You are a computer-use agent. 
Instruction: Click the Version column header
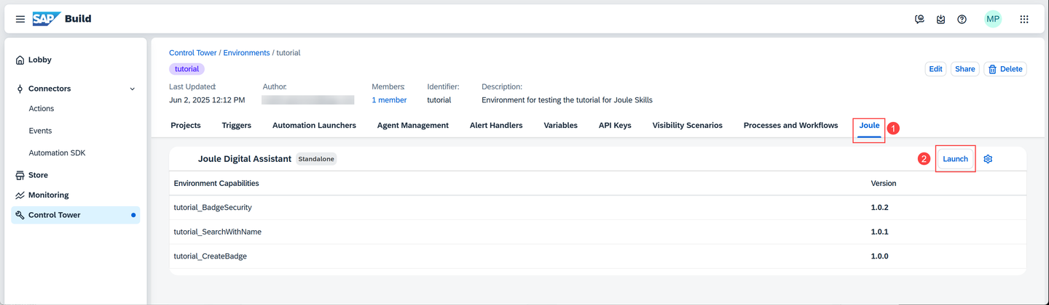point(884,183)
